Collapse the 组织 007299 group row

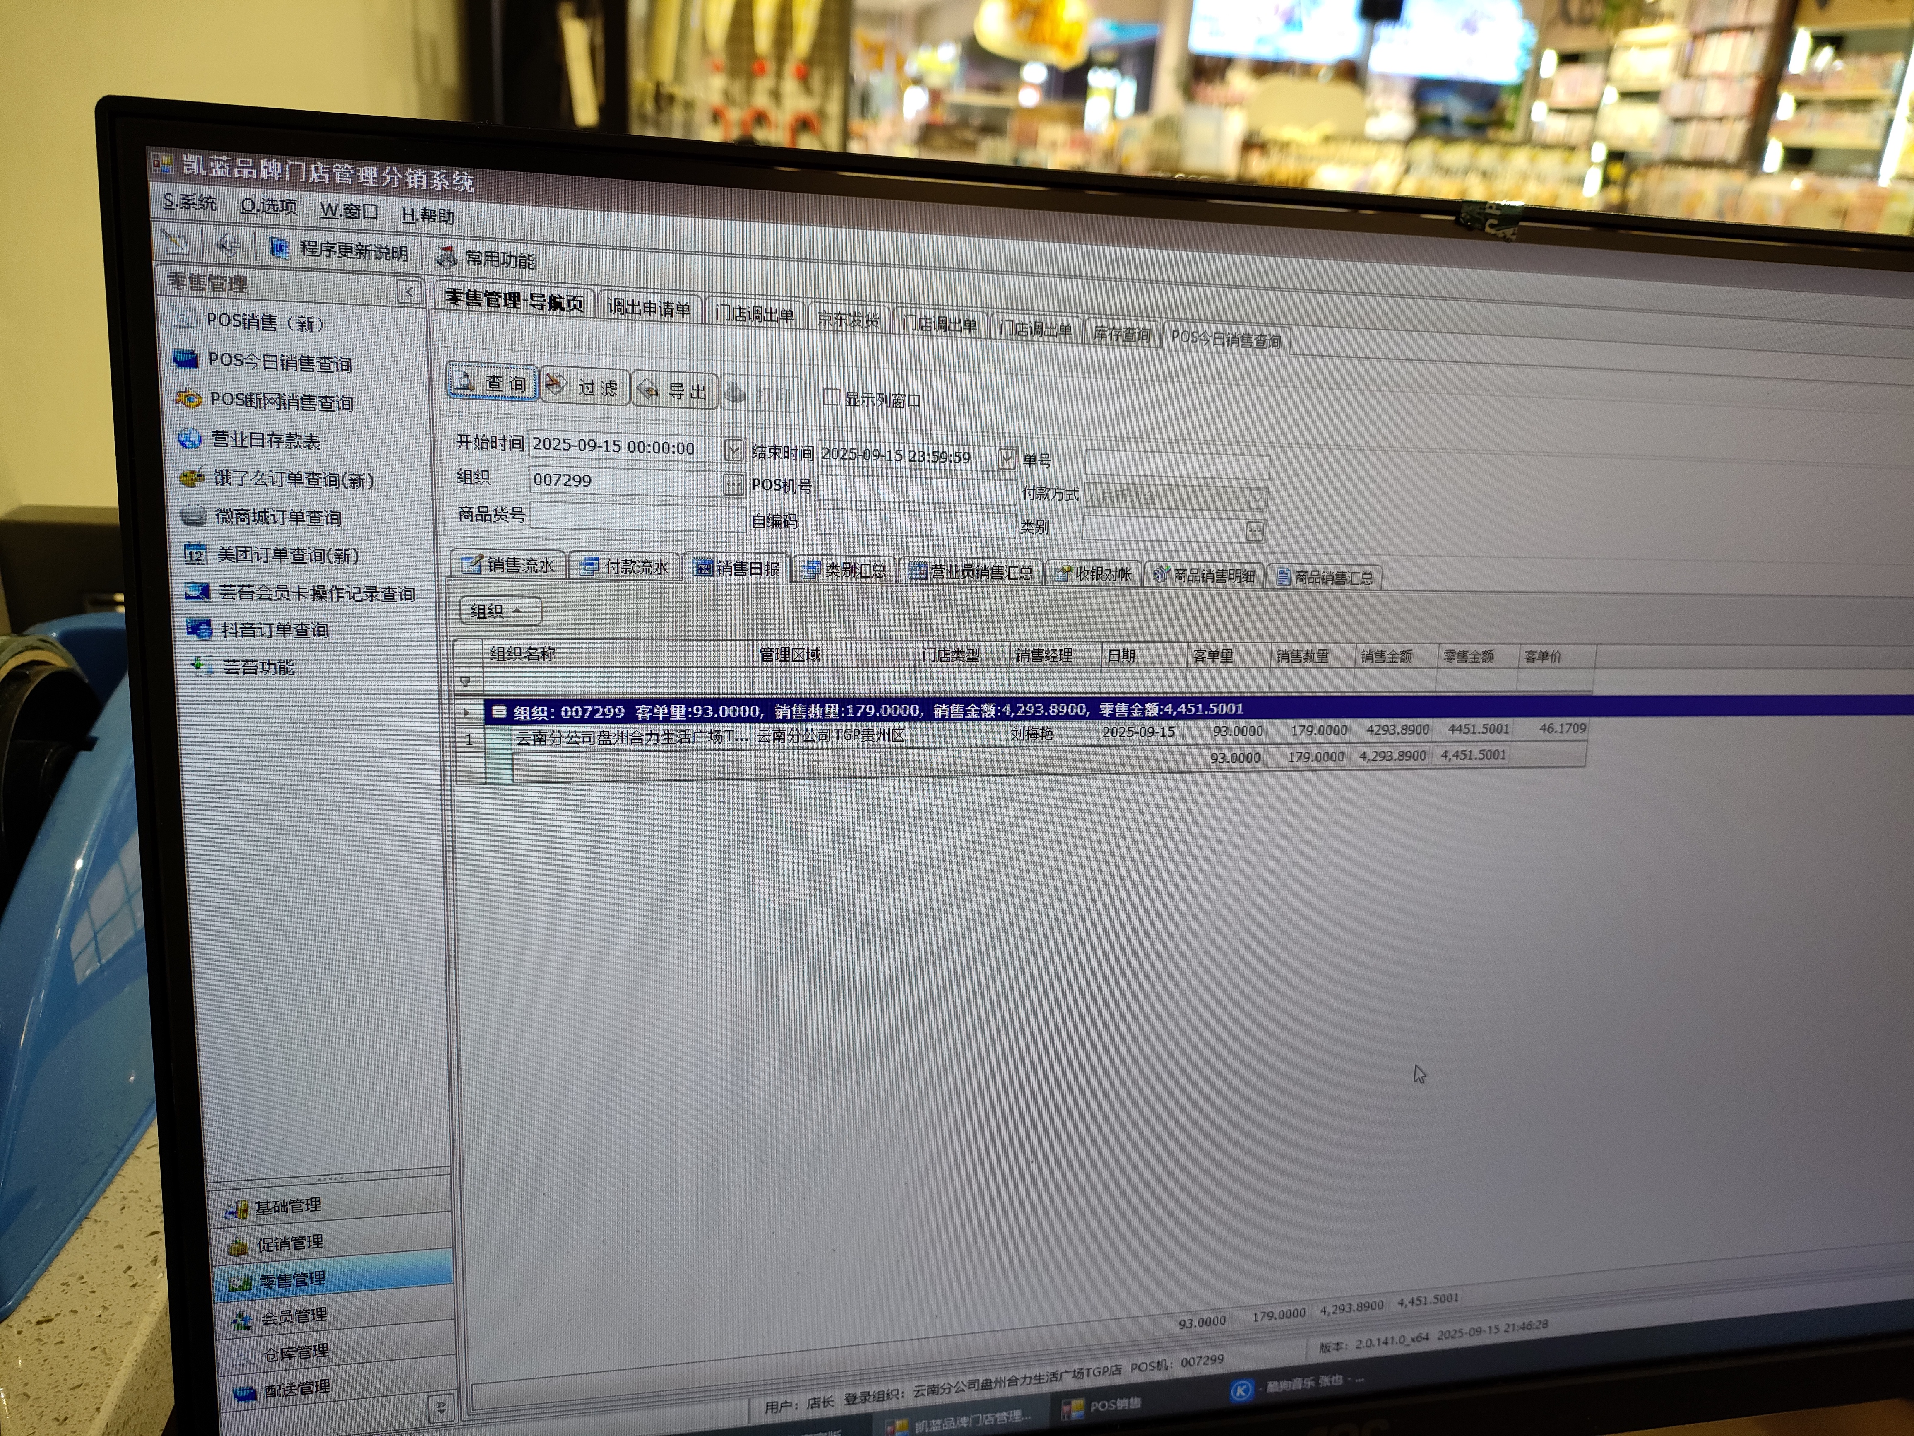tap(498, 711)
